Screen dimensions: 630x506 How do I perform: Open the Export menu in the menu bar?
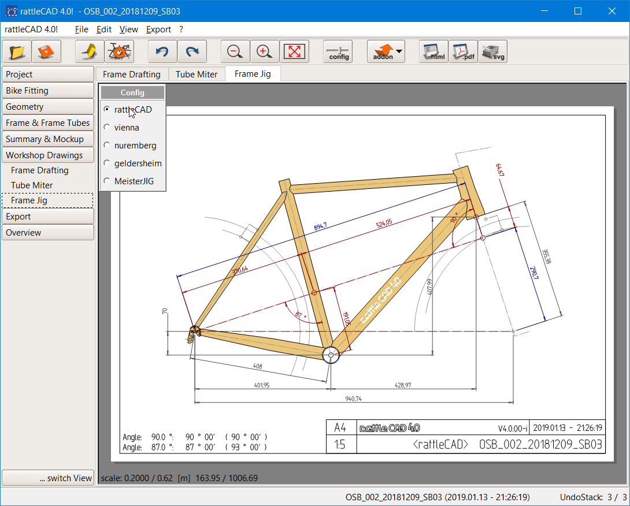pos(158,29)
